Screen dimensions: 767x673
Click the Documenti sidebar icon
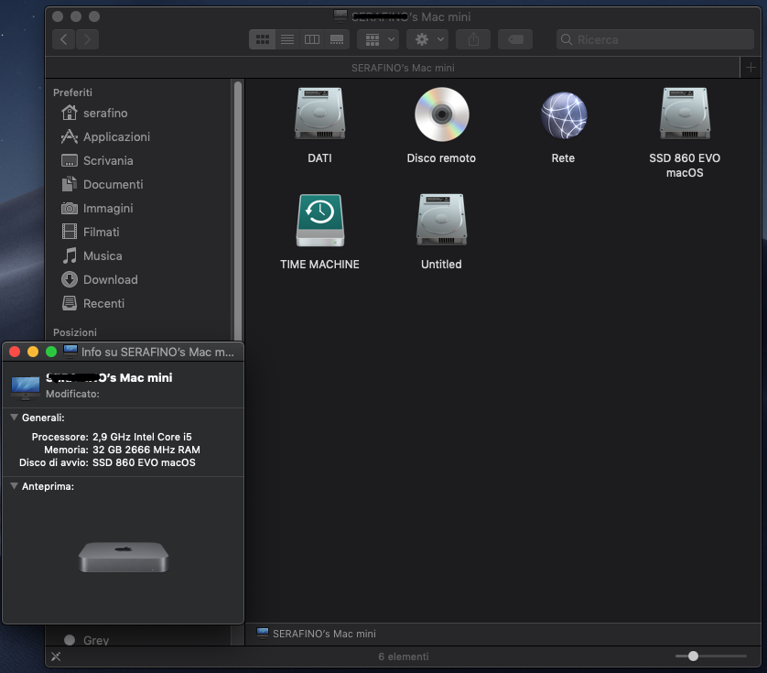point(69,184)
